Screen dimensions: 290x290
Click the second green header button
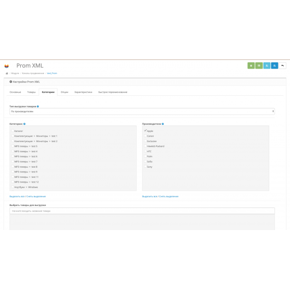(259, 66)
